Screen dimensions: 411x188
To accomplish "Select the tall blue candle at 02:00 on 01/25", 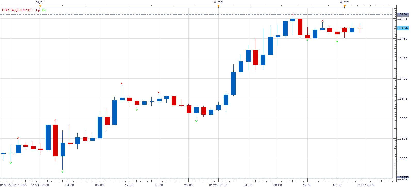I will click(x=233, y=83).
